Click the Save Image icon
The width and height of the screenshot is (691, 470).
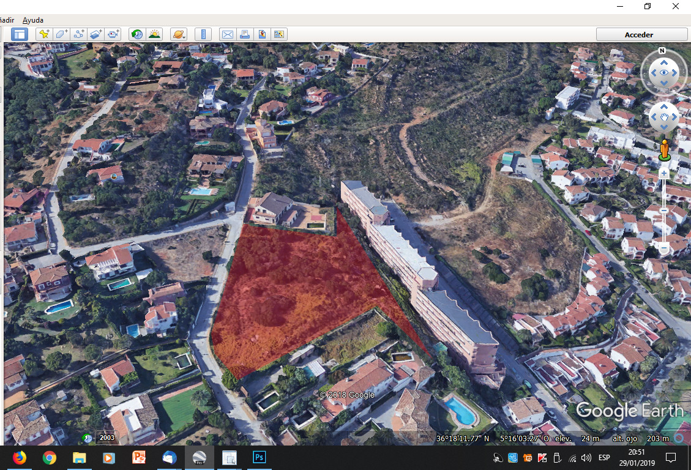(262, 34)
